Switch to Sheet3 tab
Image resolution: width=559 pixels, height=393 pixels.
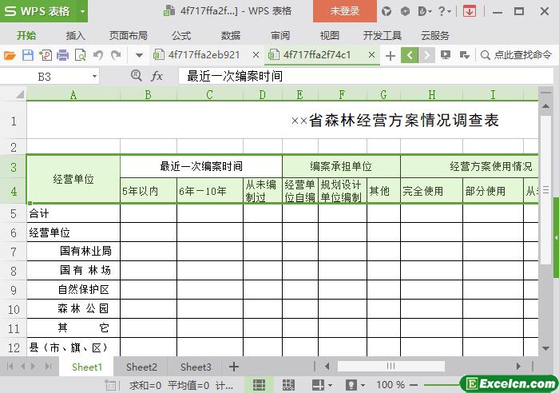coord(196,367)
